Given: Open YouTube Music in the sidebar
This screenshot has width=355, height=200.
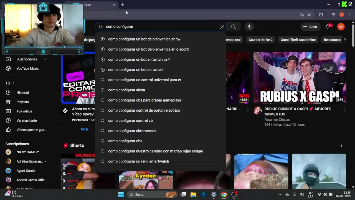Looking at the screenshot, I should pyautogui.click(x=27, y=68).
